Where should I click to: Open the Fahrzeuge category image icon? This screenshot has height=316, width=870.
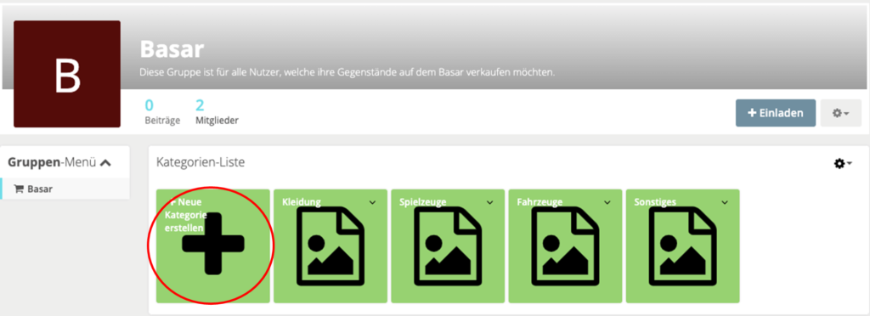[x=565, y=246]
